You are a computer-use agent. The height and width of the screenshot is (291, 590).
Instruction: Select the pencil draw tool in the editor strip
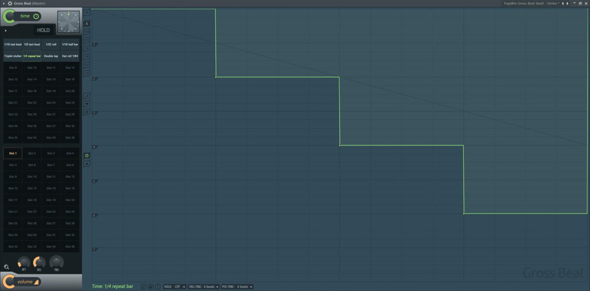[x=87, y=95]
